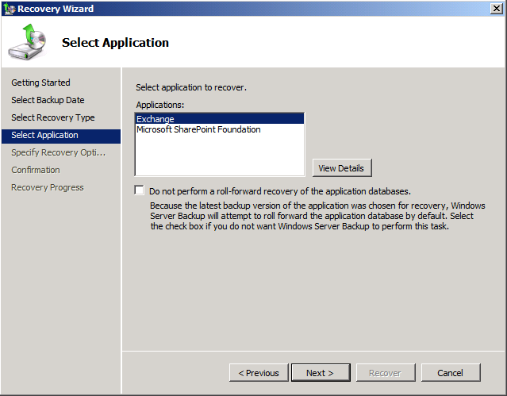This screenshot has width=507, height=396.
Task: Choose Microsoft SharePoint Foundation from the list
Action: coord(198,129)
